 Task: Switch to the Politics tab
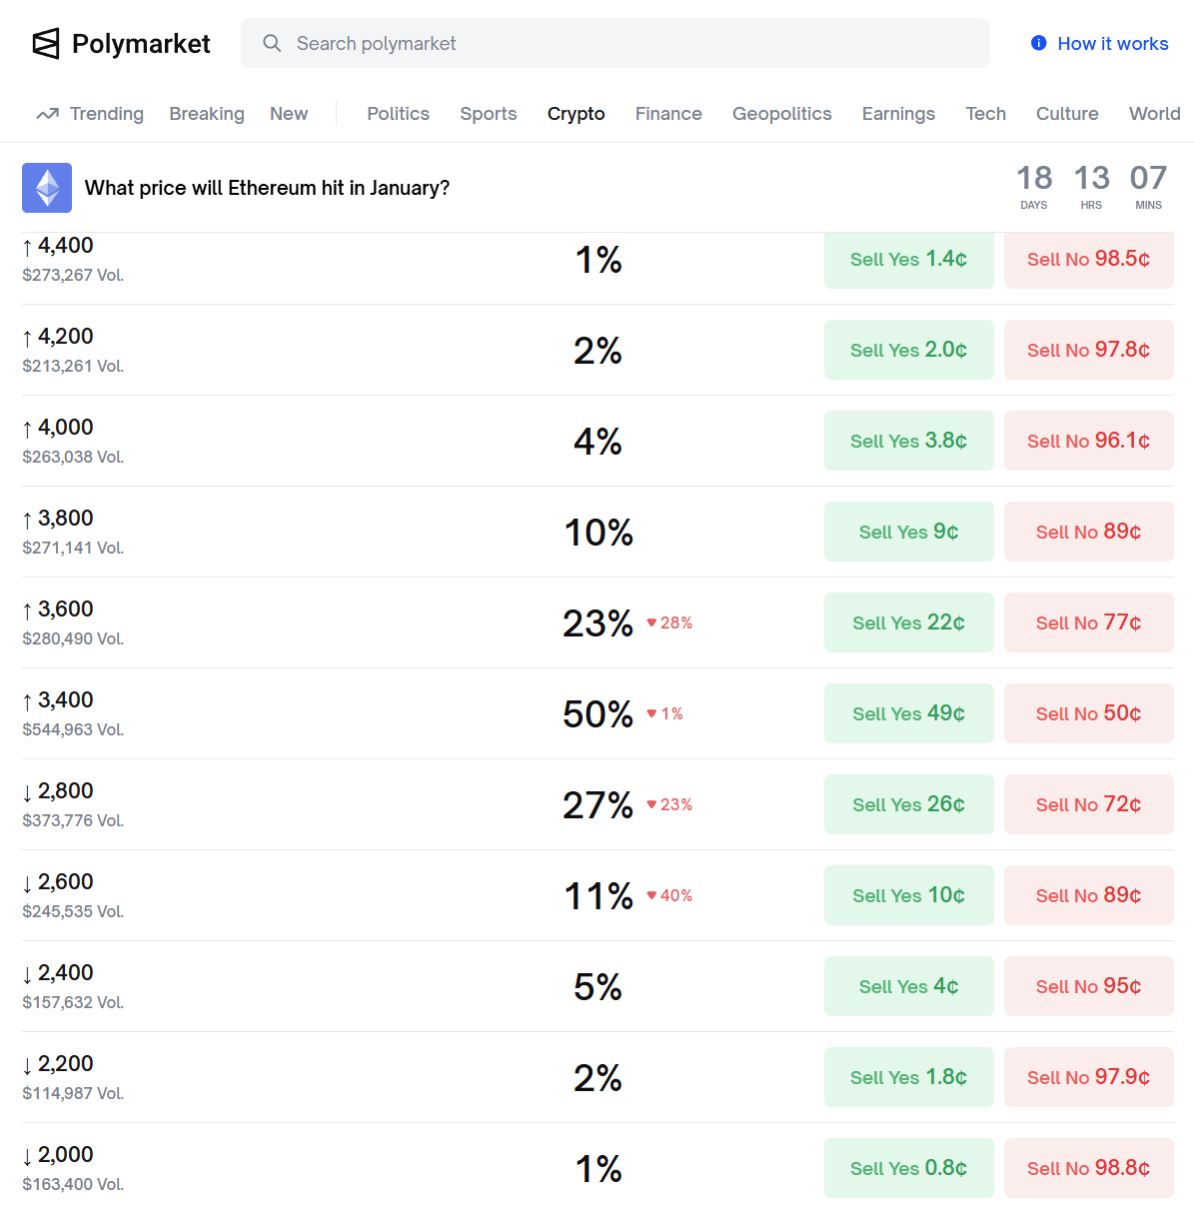(x=398, y=114)
